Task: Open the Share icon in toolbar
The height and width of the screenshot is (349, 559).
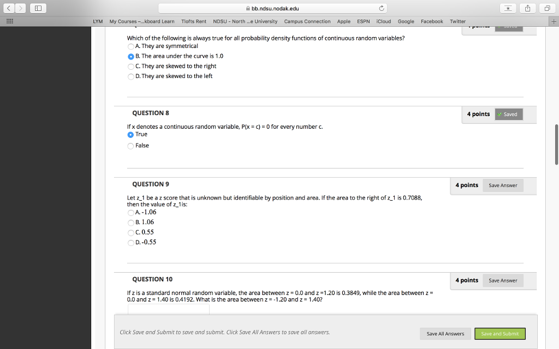Action: (x=528, y=8)
